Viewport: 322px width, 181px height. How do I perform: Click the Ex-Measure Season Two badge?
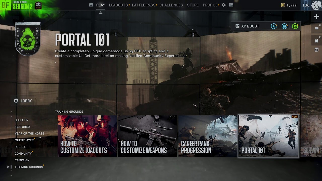point(28,39)
